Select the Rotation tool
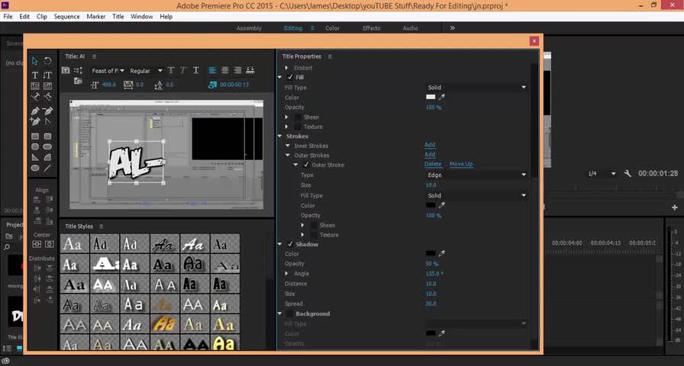The width and height of the screenshot is (684, 366). click(x=47, y=61)
